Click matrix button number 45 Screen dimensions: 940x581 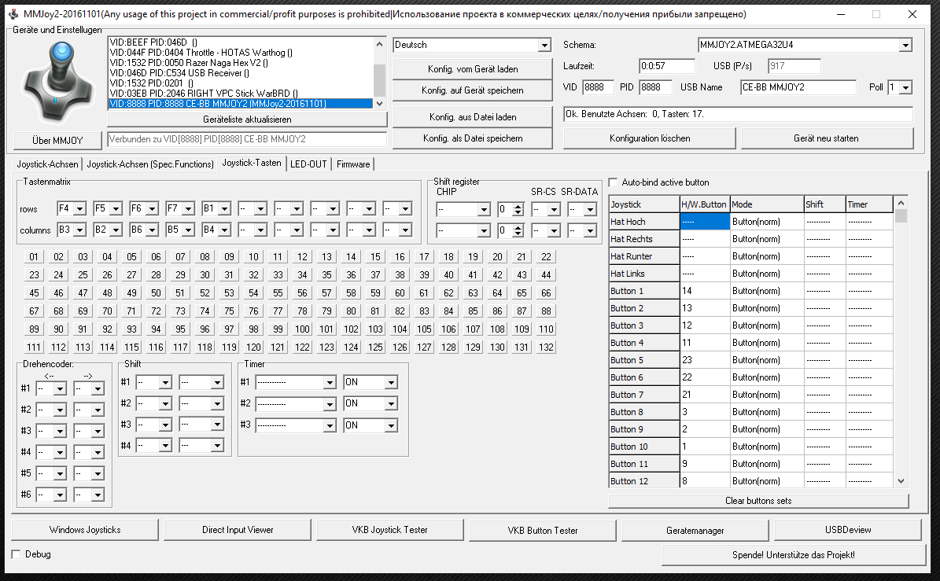(34, 293)
